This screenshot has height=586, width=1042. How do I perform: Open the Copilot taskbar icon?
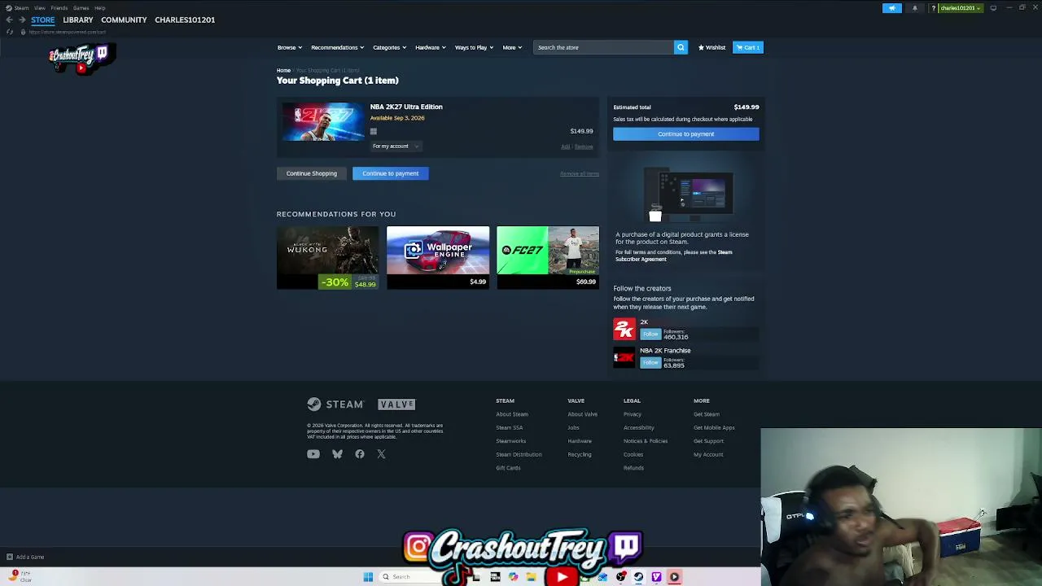tap(513, 577)
